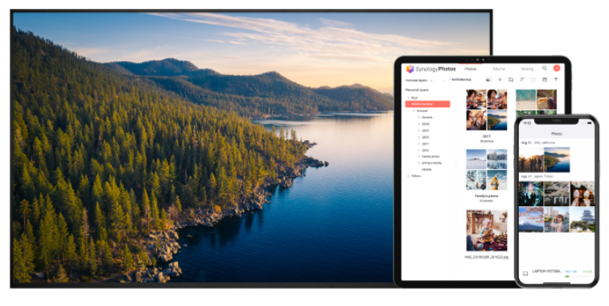This screenshot has width=609, height=306.
Task: Click the search magnifier icon
Action: pos(545,68)
